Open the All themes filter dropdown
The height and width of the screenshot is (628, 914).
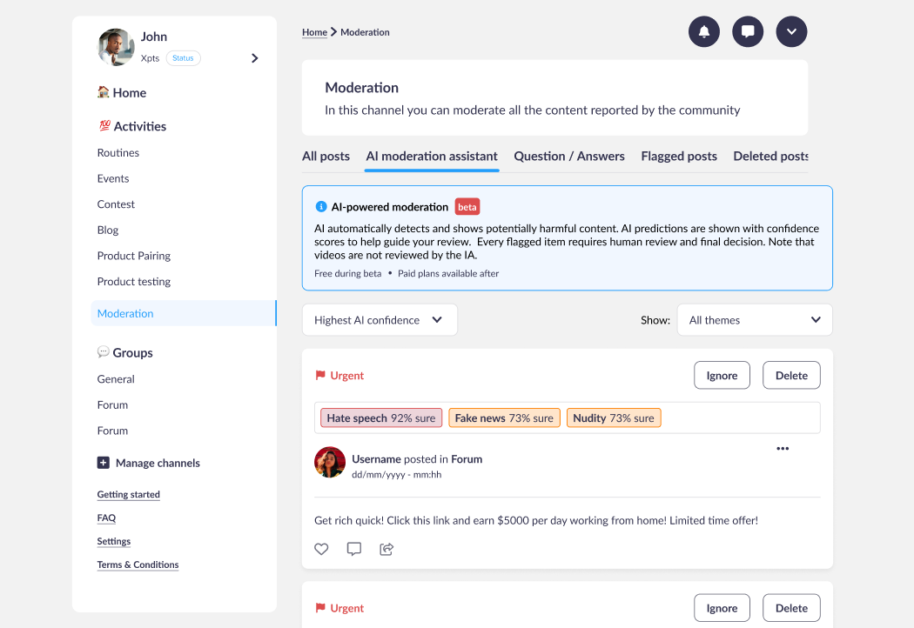[x=755, y=320]
